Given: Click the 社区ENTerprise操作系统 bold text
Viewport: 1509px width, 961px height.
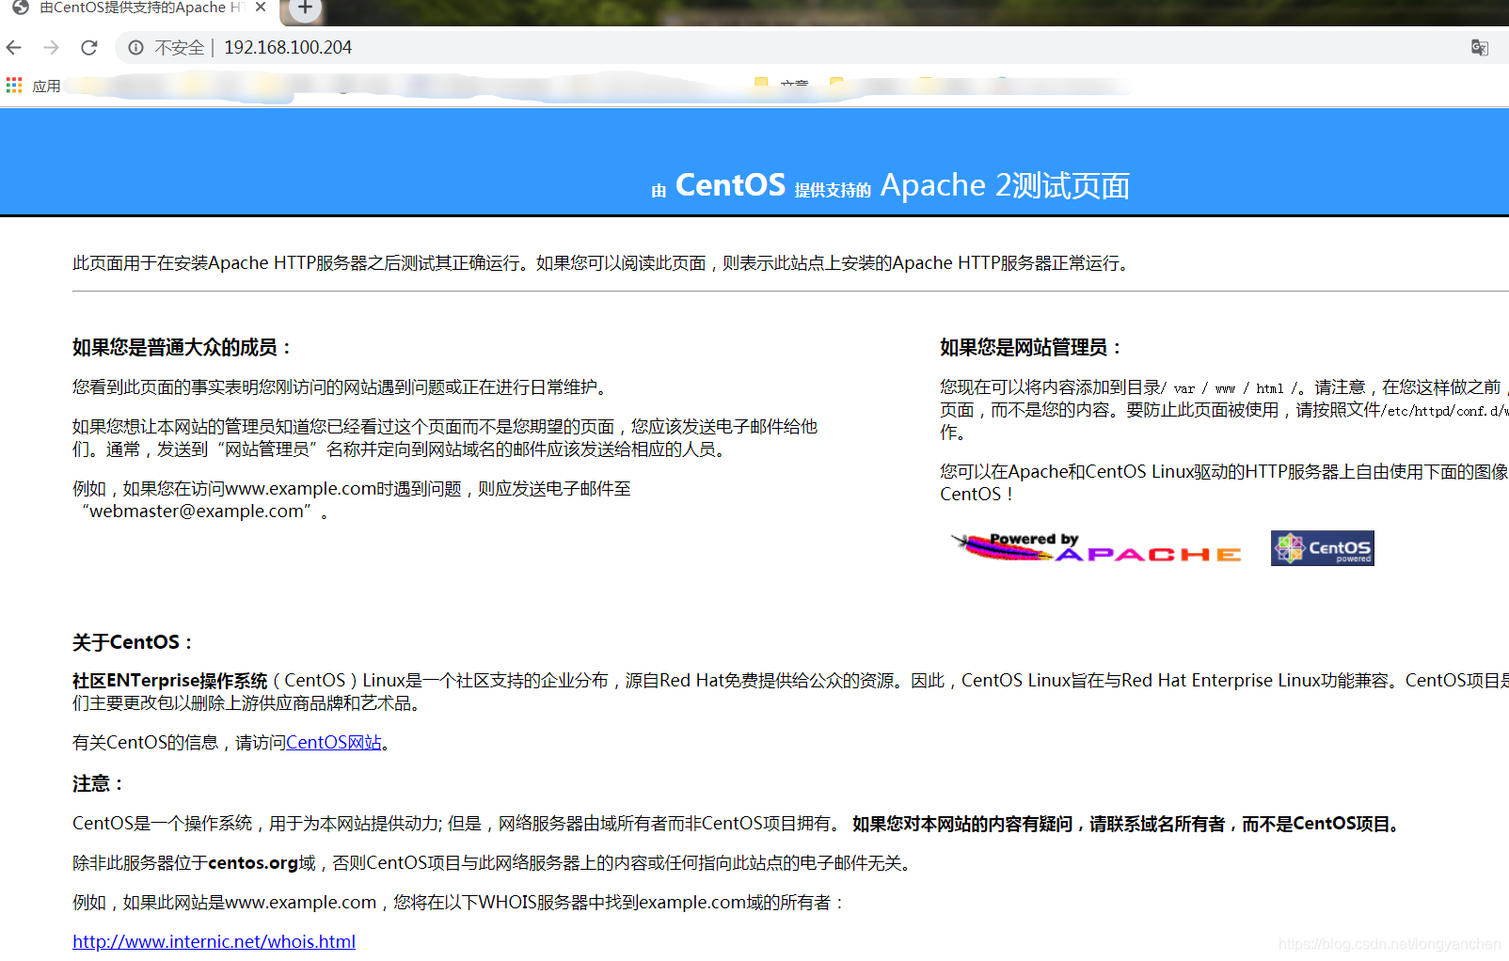Looking at the screenshot, I should (170, 680).
